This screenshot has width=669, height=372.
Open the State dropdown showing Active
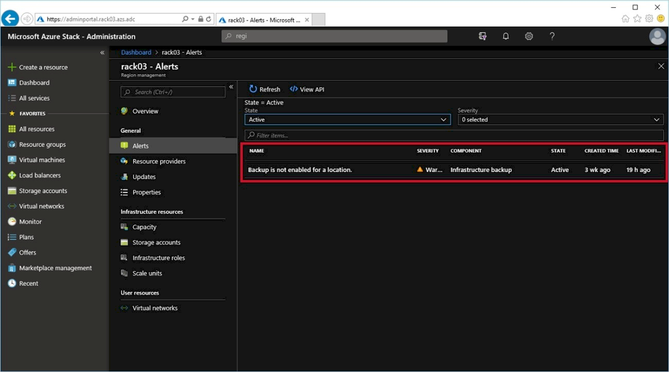tap(347, 119)
